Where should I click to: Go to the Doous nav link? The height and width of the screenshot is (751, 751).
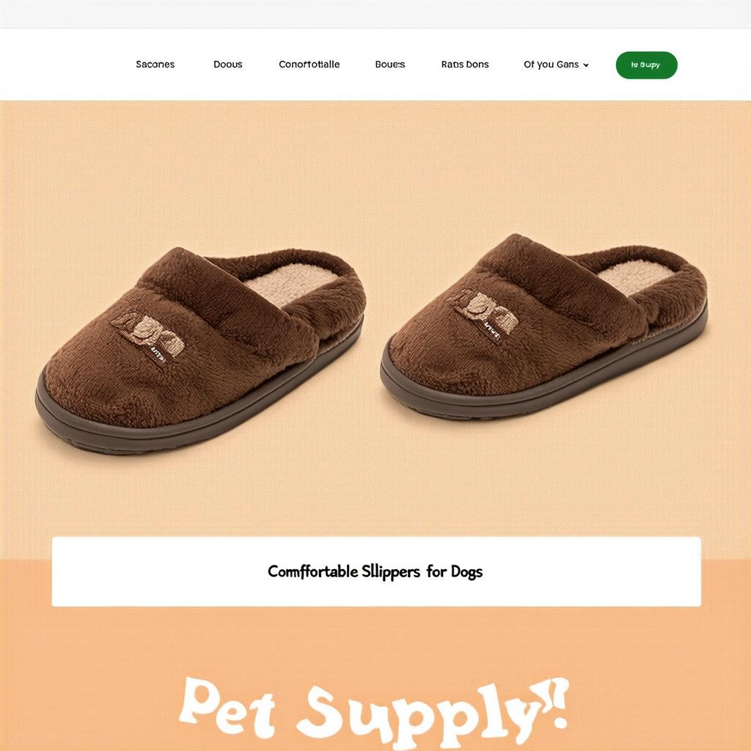tap(228, 65)
